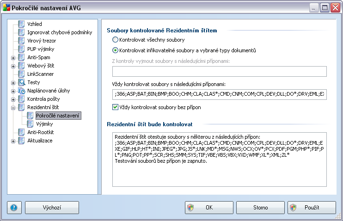
Task: Click the Výjimky subitem icon
Action: tap(30, 124)
